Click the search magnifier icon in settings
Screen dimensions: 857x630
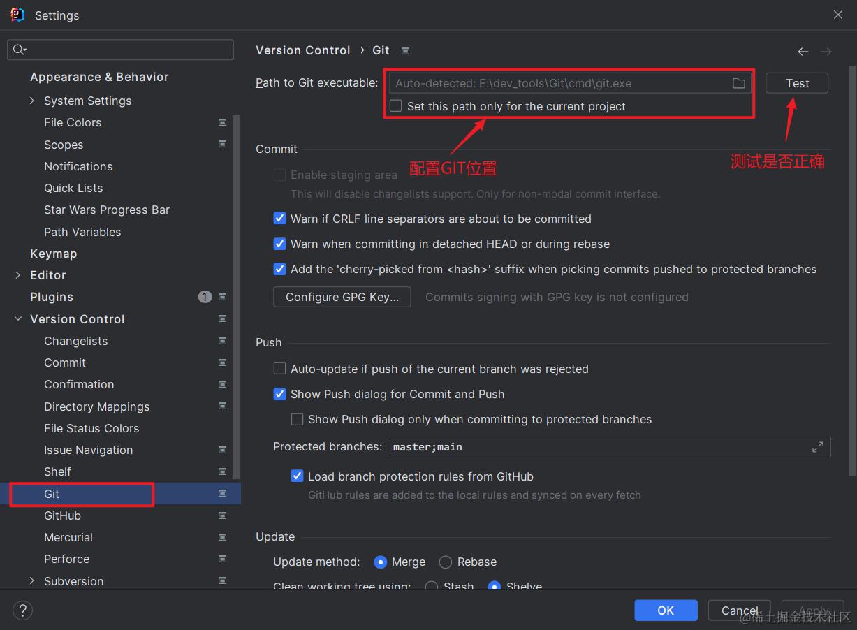20,50
